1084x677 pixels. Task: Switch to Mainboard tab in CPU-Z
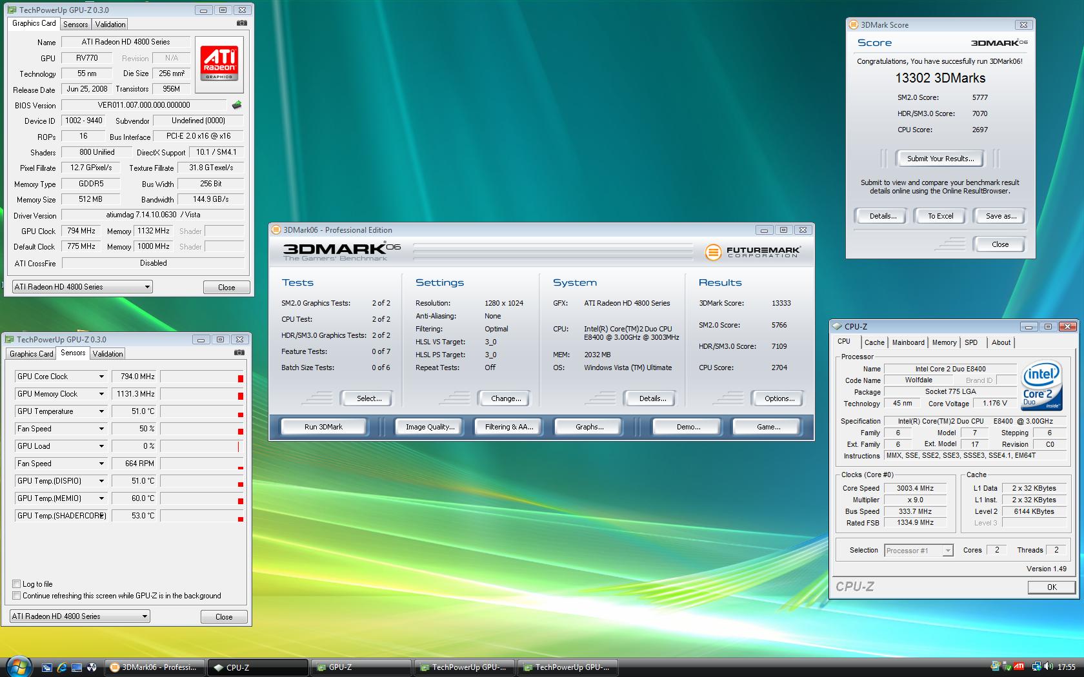coord(908,342)
